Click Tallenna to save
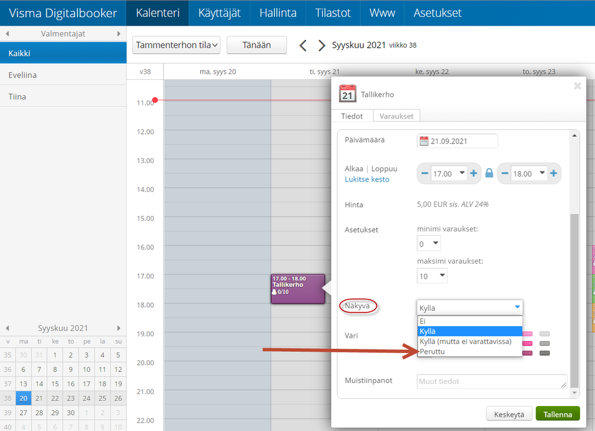 [x=557, y=414]
